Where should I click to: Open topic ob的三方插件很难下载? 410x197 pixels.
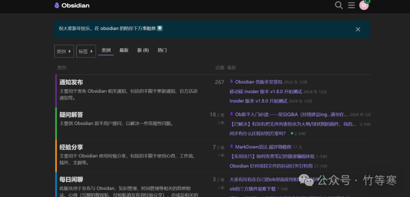[252, 189]
